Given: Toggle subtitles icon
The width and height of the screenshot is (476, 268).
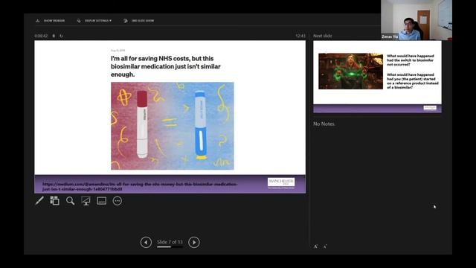Looking at the screenshot, I should pyautogui.click(x=102, y=201).
